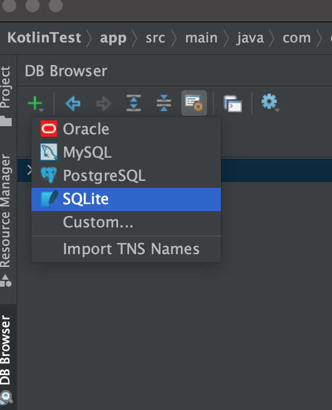The image size is (332, 410).
Task: Click the green plus add connection button
Action: (x=35, y=104)
